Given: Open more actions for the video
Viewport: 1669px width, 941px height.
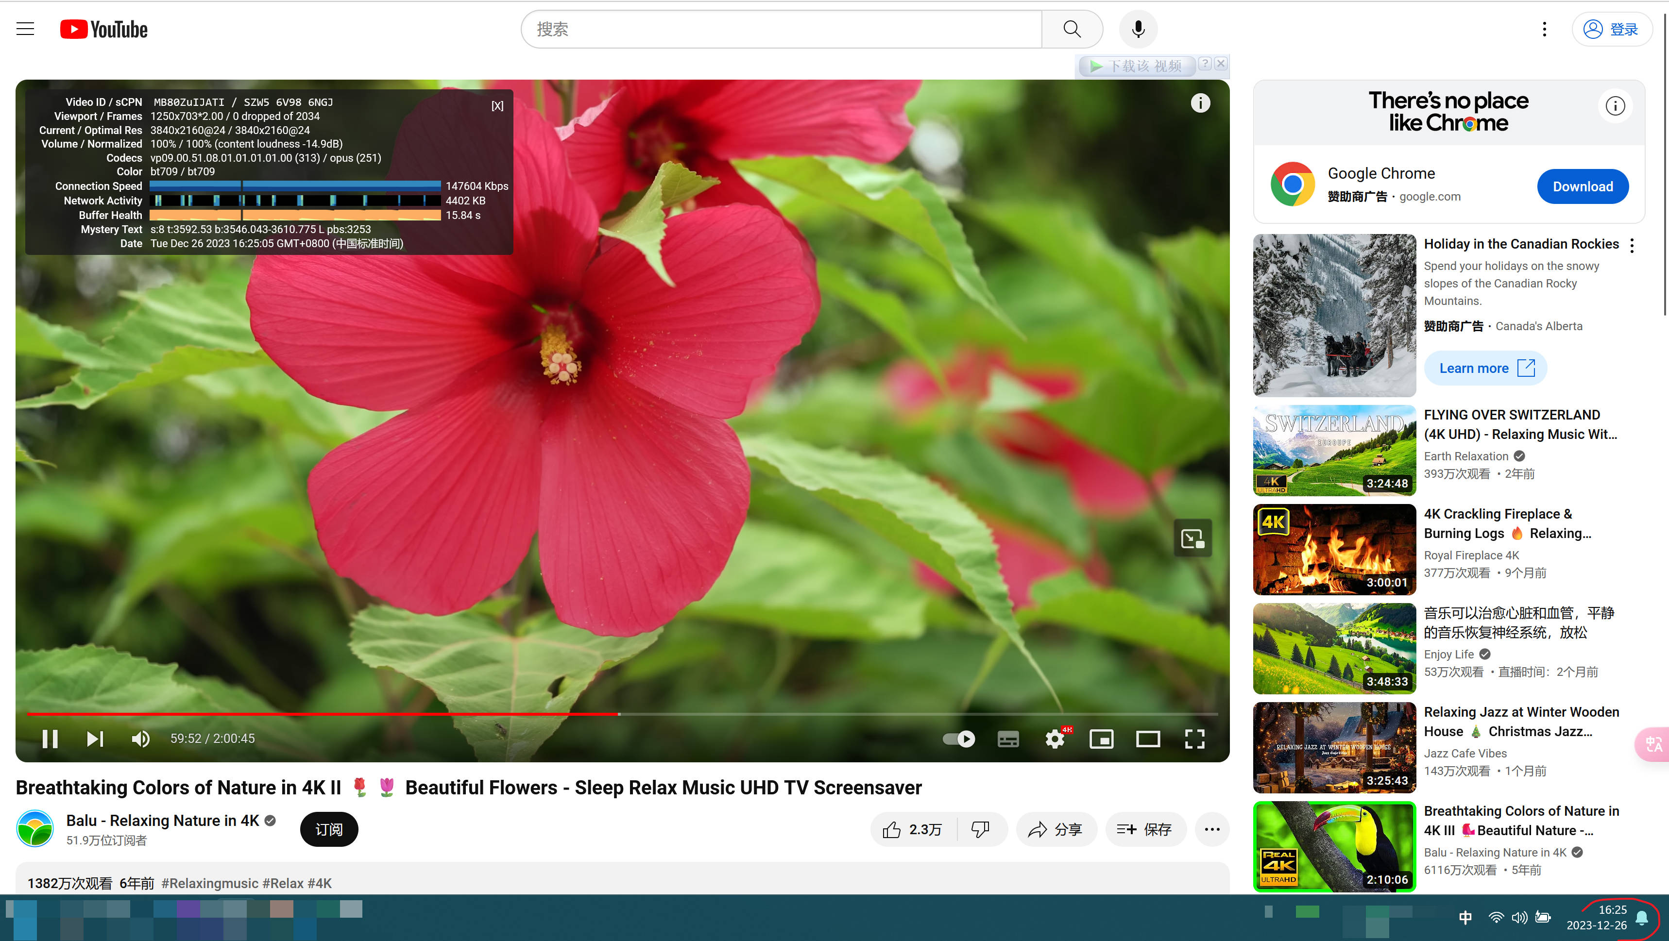Looking at the screenshot, I should click(1211, 829).
